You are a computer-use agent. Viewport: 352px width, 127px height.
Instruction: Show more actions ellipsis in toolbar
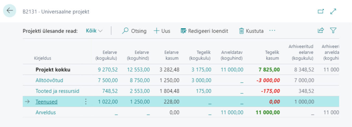272,31
